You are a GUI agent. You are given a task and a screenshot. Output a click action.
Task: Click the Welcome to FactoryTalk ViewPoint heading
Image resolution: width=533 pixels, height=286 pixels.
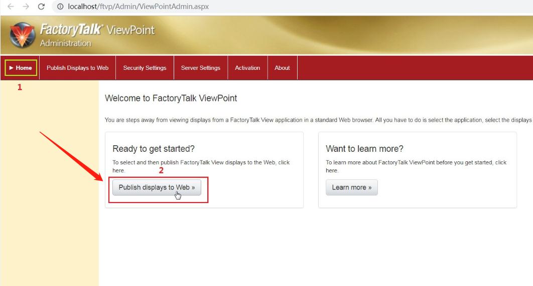point(171,99)
